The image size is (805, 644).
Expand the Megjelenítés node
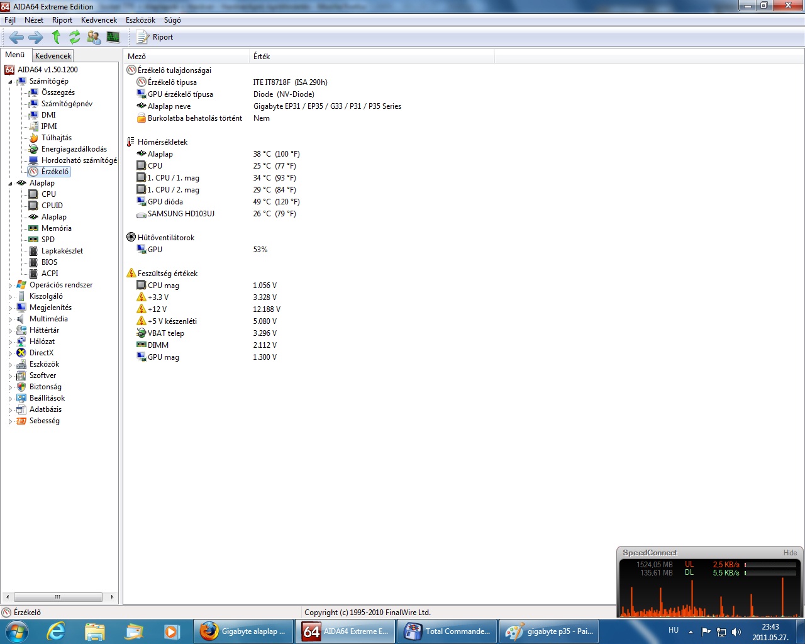click(x=10, y=308)
